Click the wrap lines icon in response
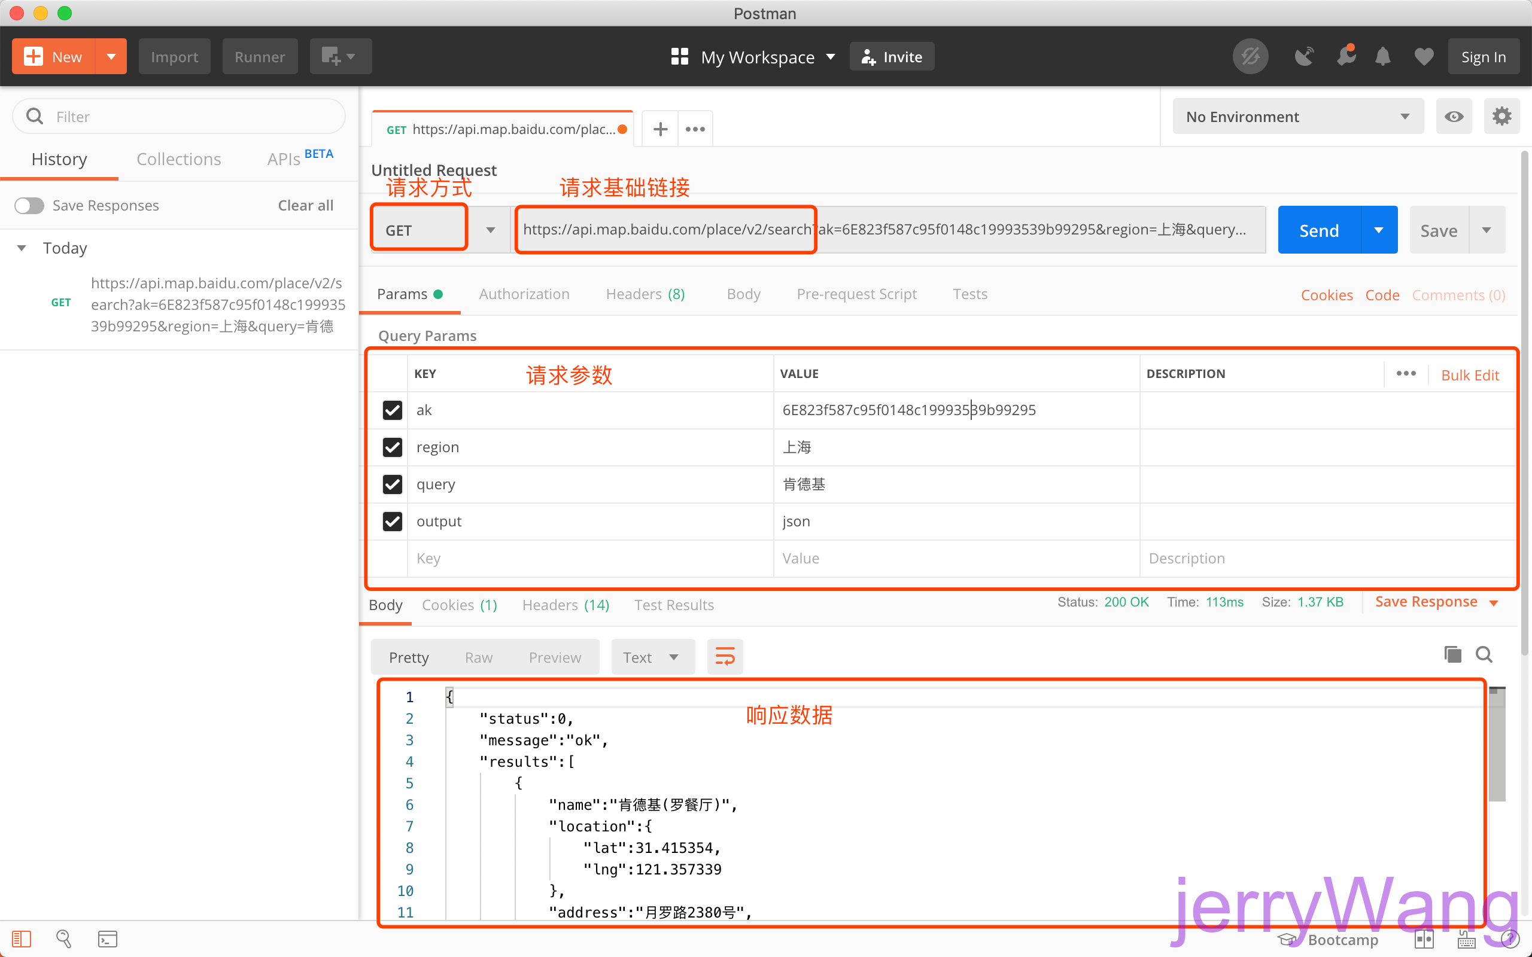 point(725,657)
